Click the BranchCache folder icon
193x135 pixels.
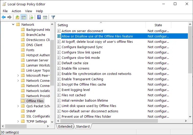pyautogui.click(x=23, y=35)
